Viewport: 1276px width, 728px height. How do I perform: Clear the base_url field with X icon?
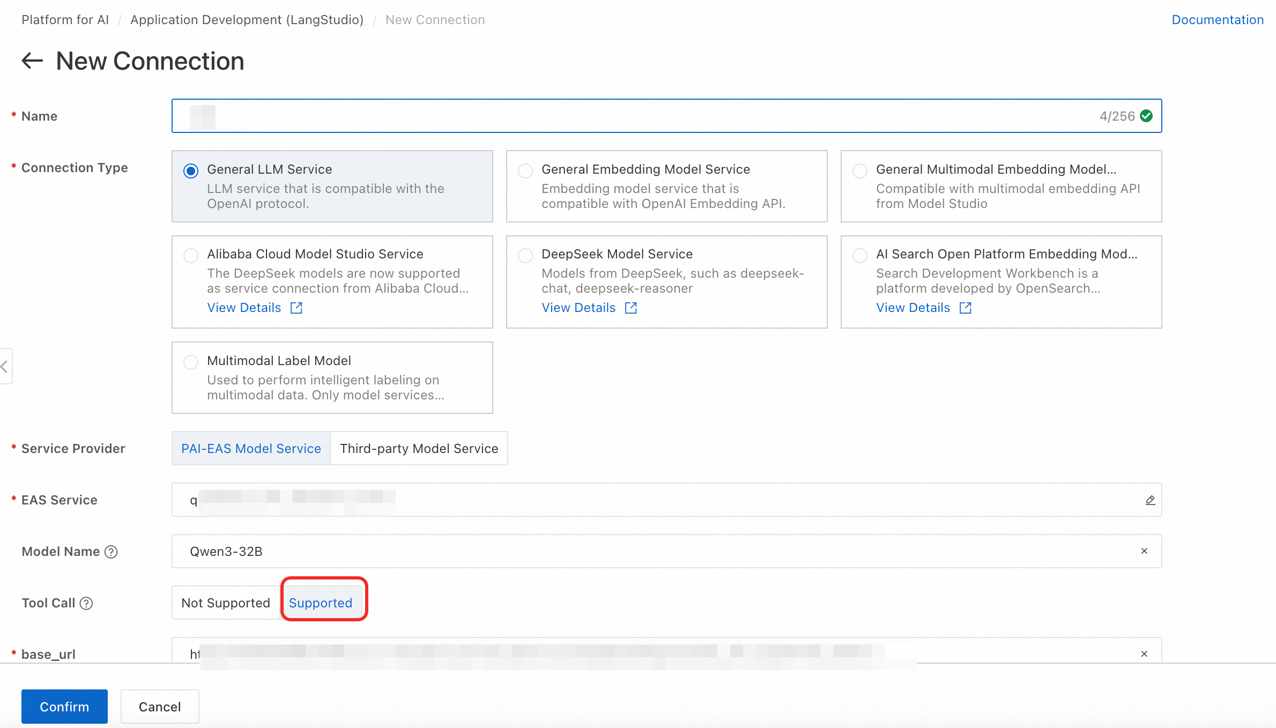[1144, 654]
